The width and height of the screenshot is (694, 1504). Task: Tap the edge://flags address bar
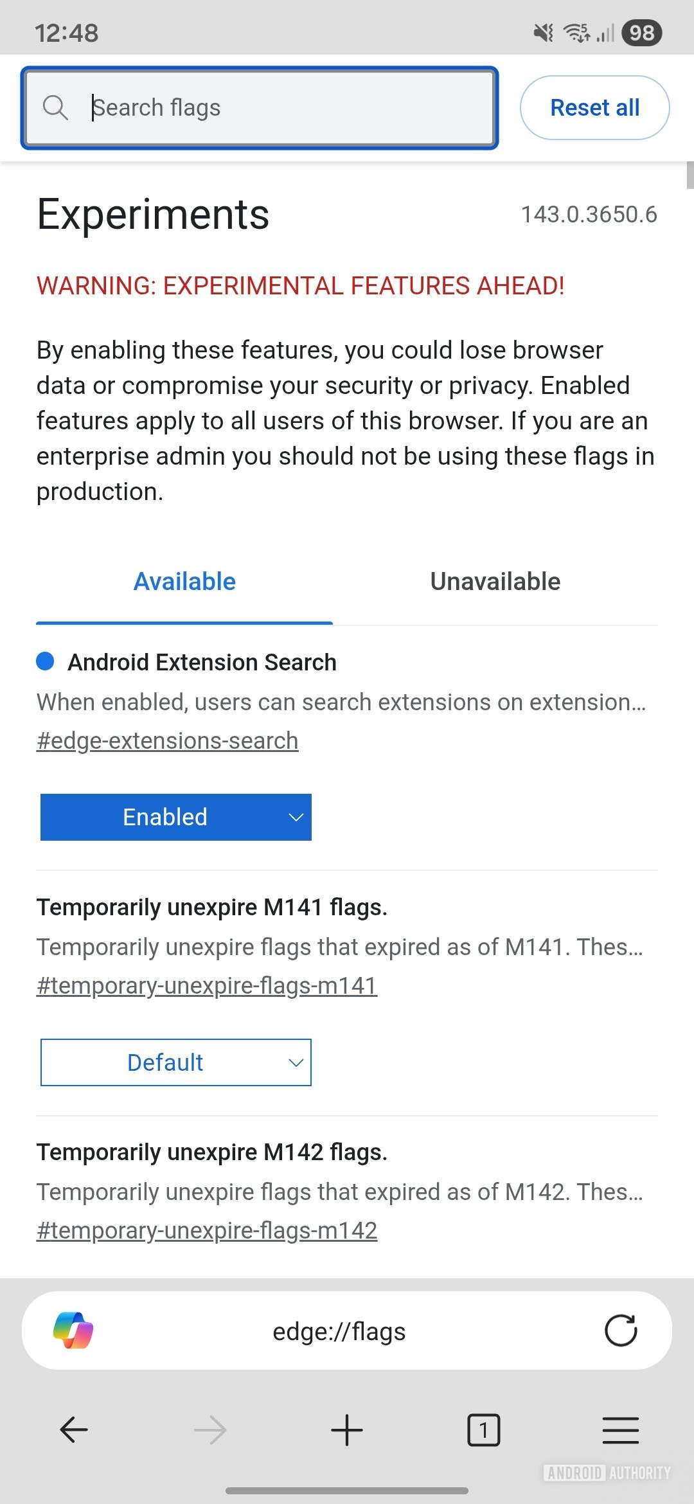point(339,1331)
